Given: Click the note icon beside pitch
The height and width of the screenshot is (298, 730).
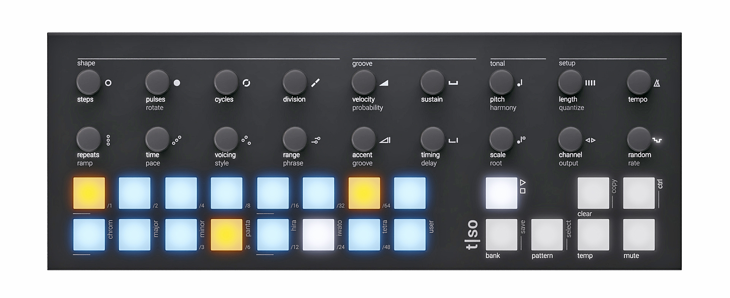Looking at the screenshot, I should click(x=520, y=83).
